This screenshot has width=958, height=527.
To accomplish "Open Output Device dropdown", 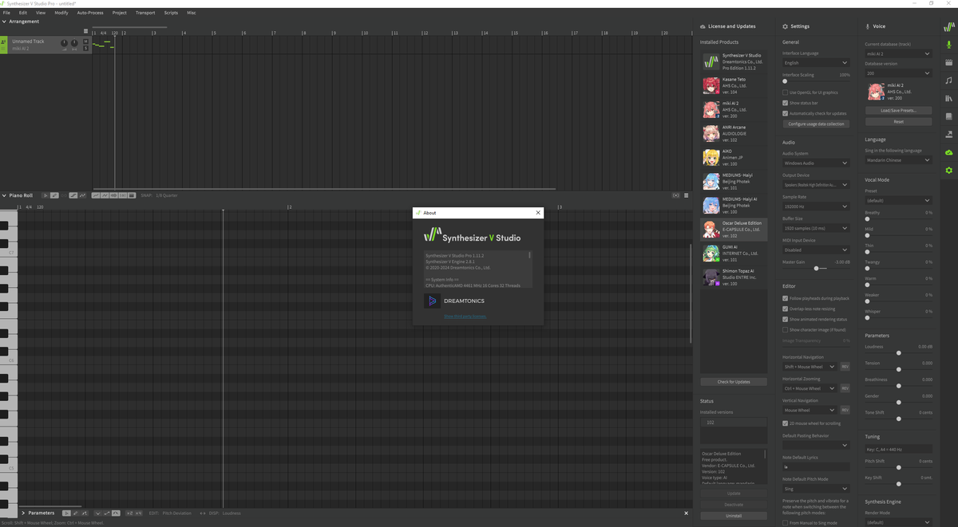I will [x=816, y=185].
